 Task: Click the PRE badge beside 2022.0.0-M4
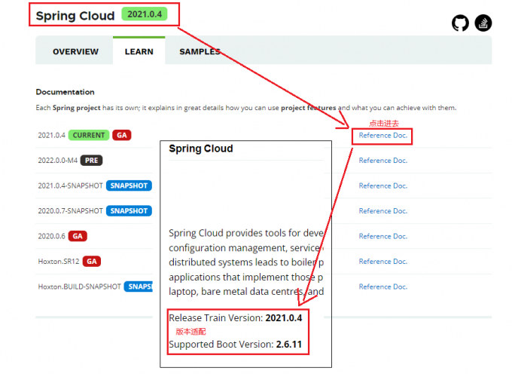click(x=91, y=161)
